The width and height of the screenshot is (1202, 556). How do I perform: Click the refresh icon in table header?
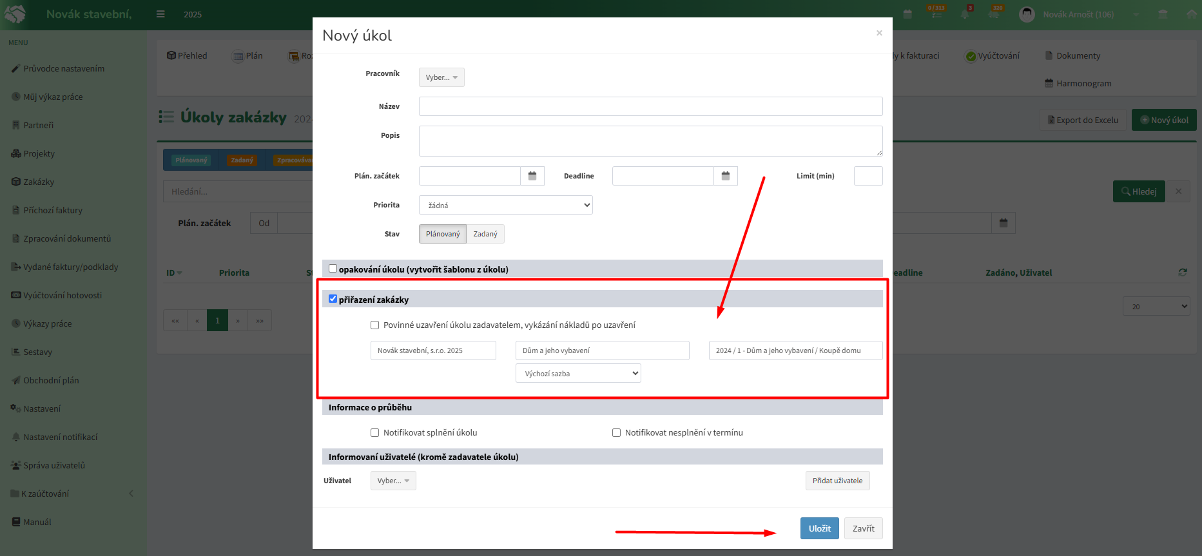pos(1183,273)
